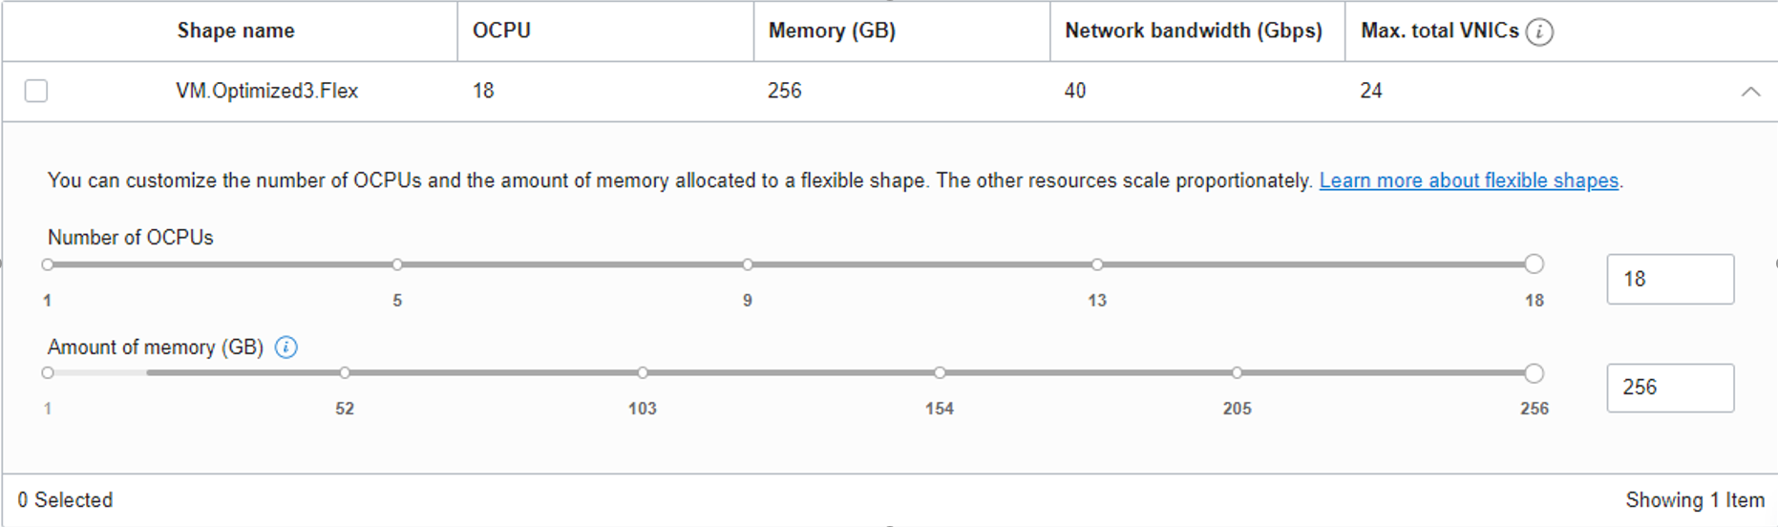
Task: Click the Amount of memory info icon
Action: pyautogui.click(x=286, y=348)
